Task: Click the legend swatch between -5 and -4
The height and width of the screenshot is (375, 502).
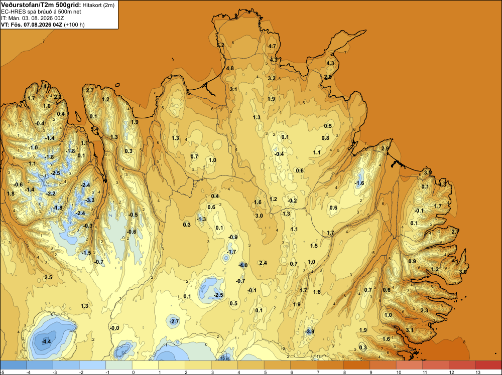Action: pyautogui.click(x=14, y=365)
